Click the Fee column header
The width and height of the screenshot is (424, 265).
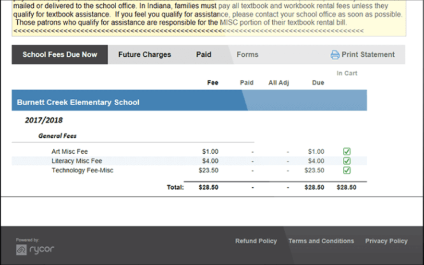tap(212, 82)
